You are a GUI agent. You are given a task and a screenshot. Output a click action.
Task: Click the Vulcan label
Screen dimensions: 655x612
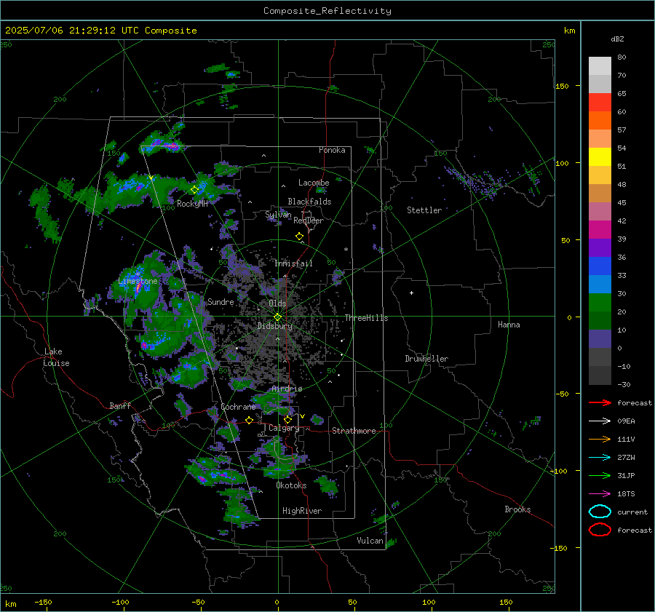tap(370, 541)
